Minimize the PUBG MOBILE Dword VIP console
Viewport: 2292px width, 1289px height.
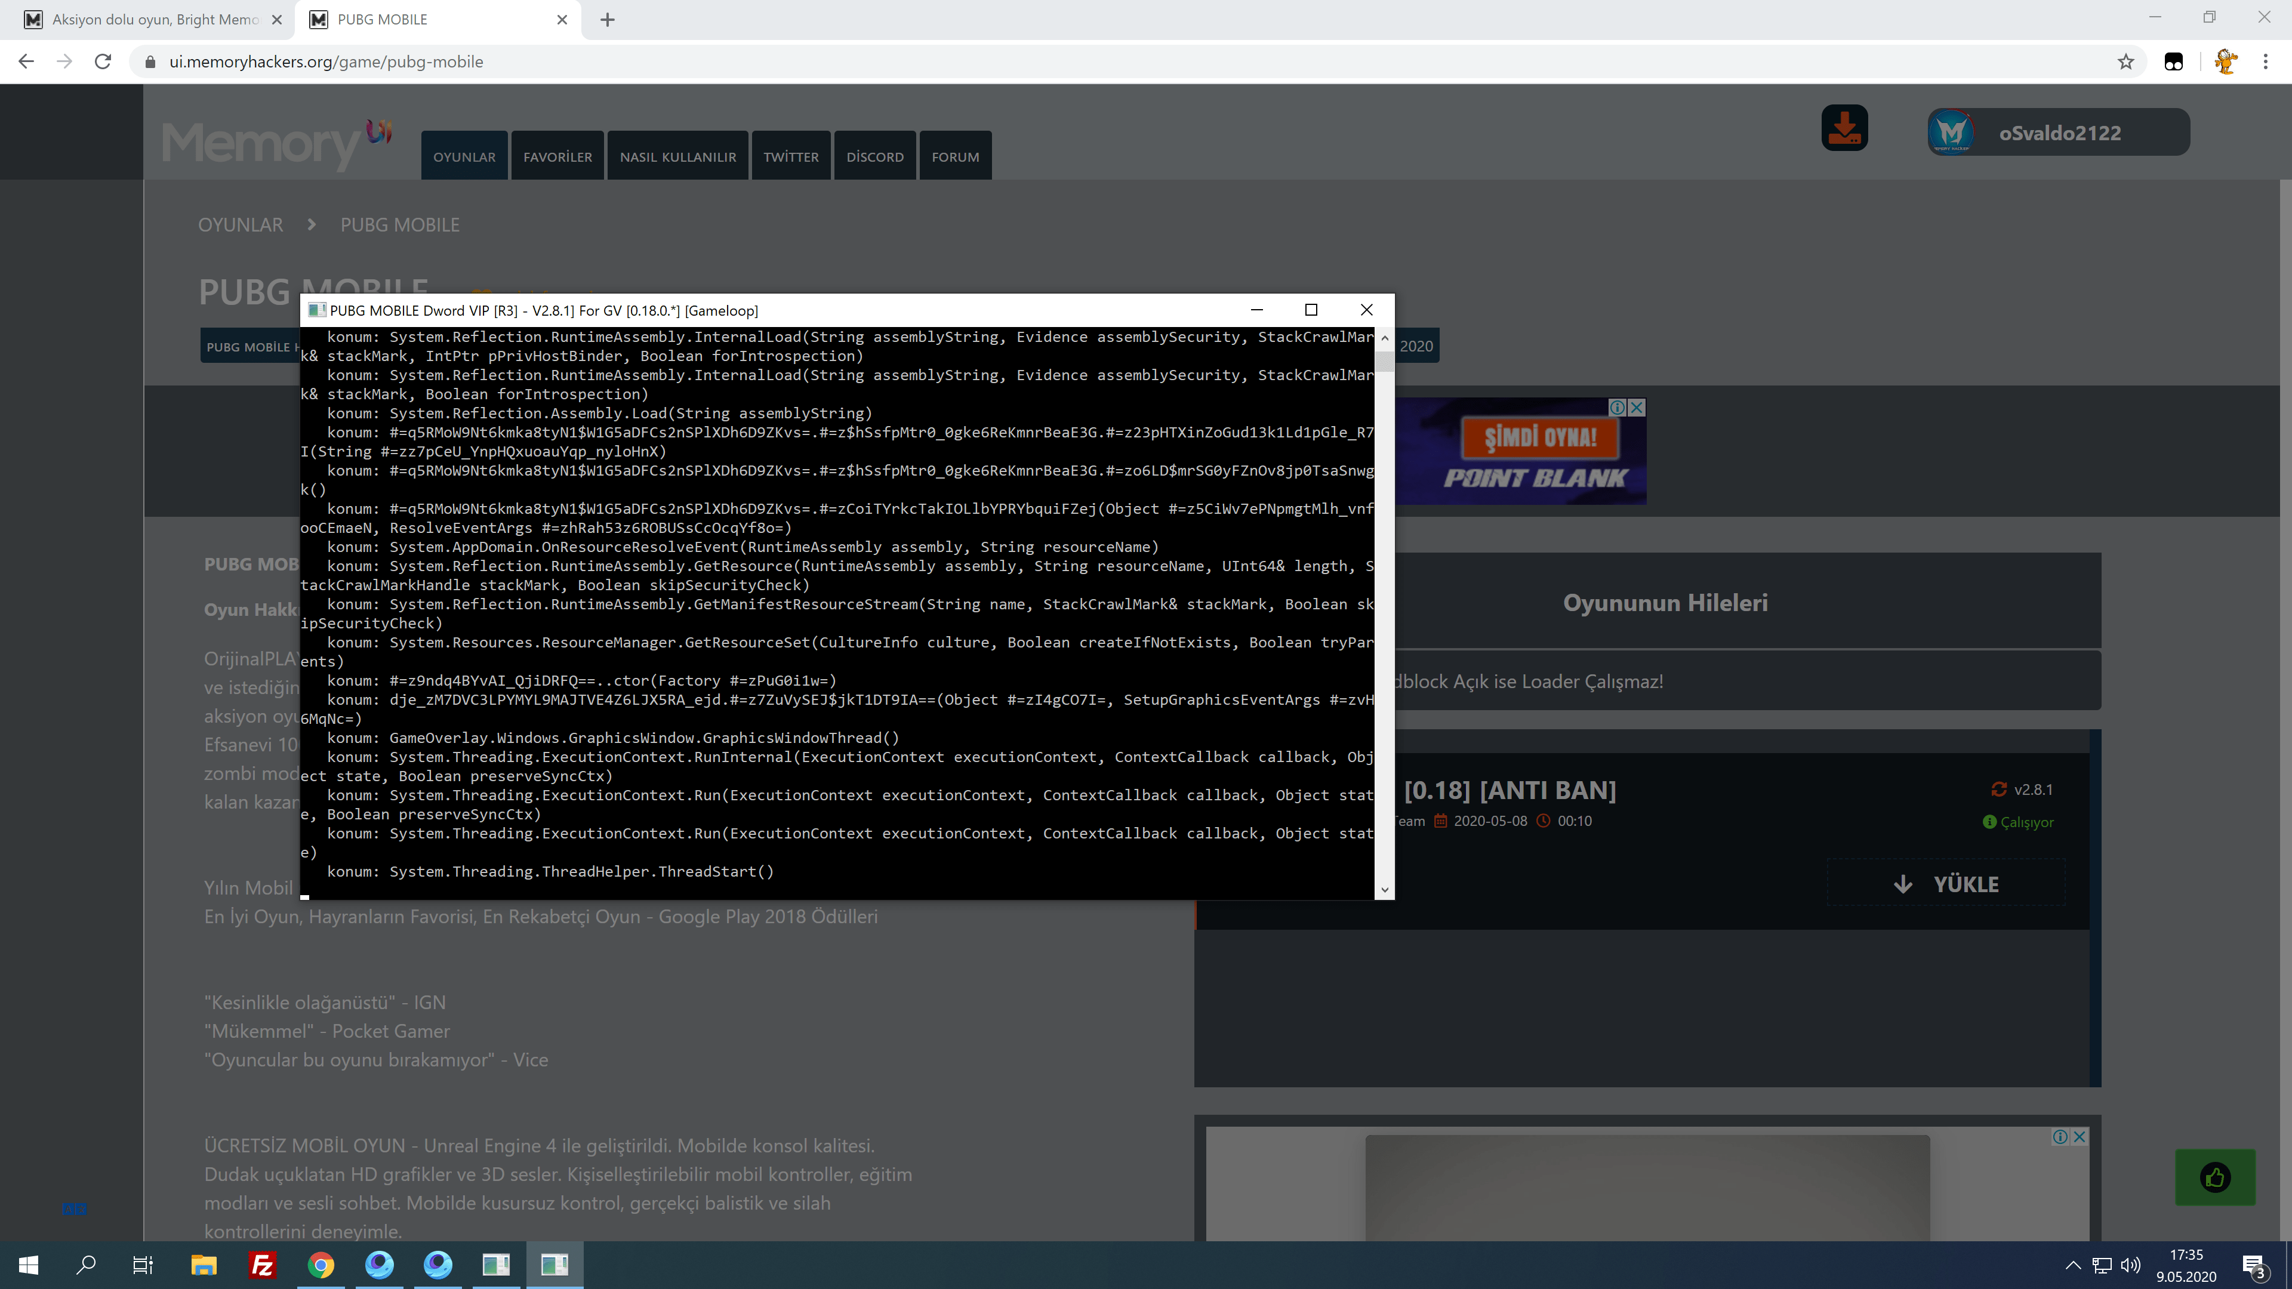coord(1256,310)
